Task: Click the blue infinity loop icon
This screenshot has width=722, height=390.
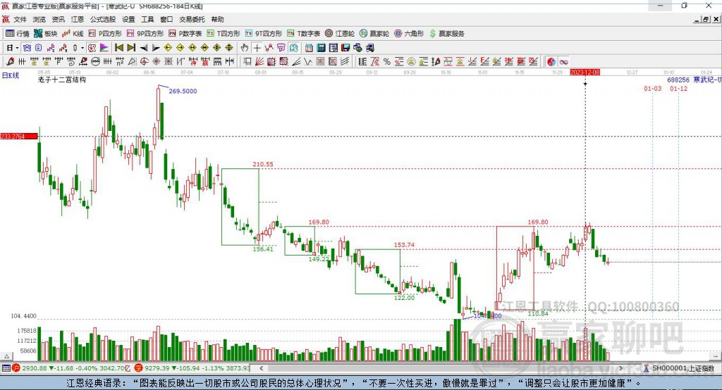Action: (x=563, y=62)
